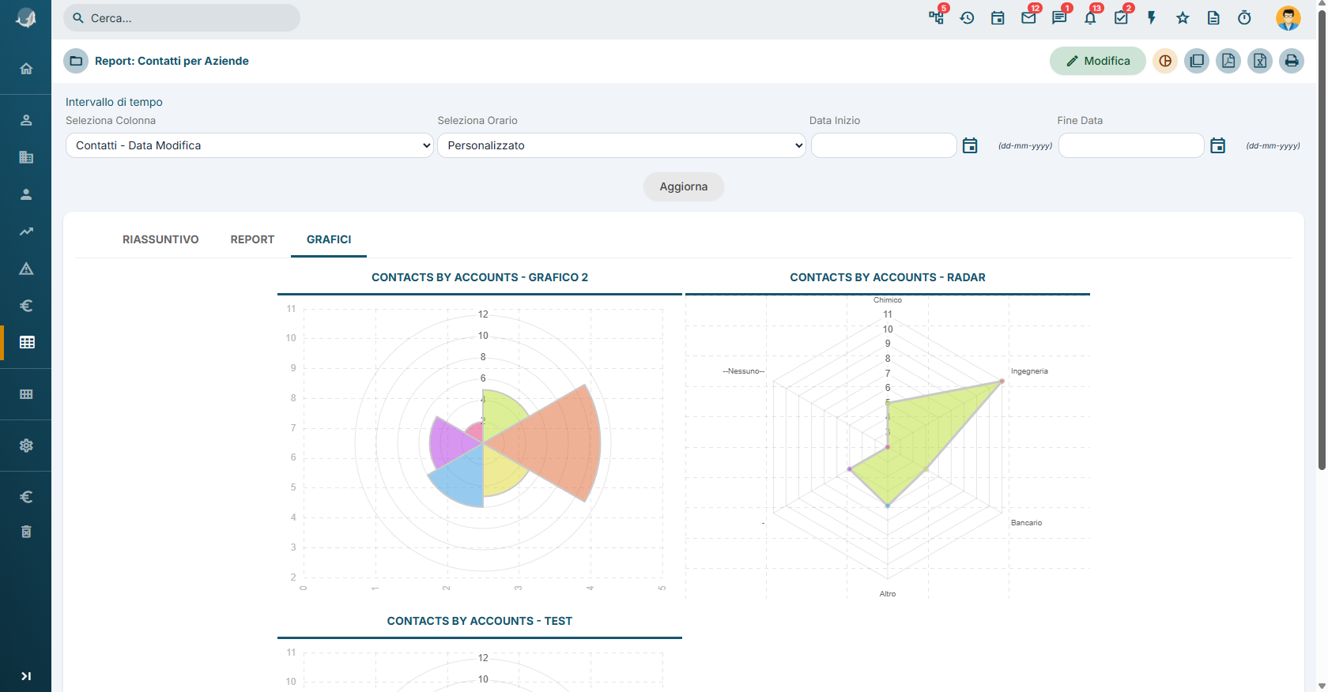The height and width of the screenshot is (692, 1328).
Task: Open the email icon with 12 badge
Action: point(1028,17)
